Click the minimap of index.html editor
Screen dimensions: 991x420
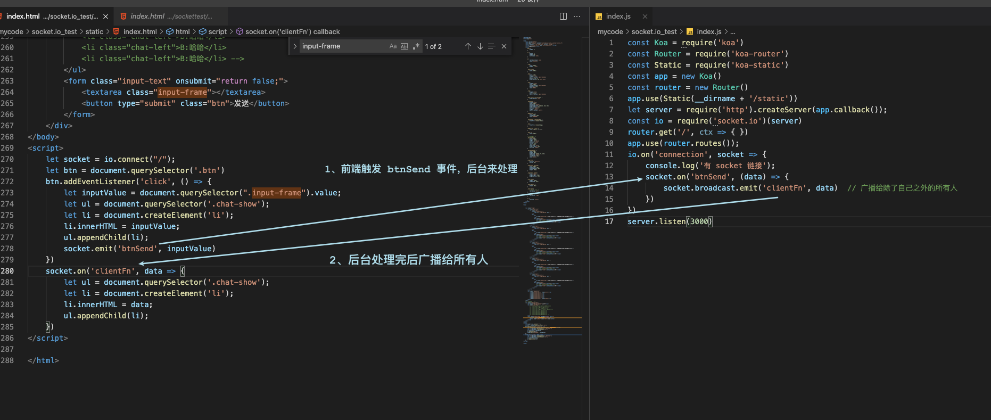(x=552, y=191)
